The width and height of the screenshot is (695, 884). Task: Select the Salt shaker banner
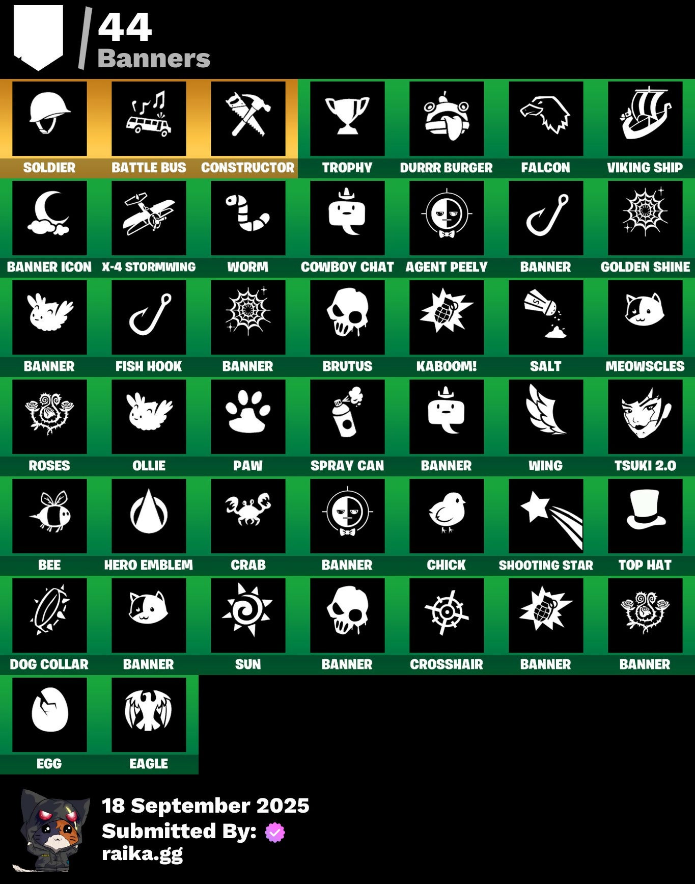click(x=546, y=317)
